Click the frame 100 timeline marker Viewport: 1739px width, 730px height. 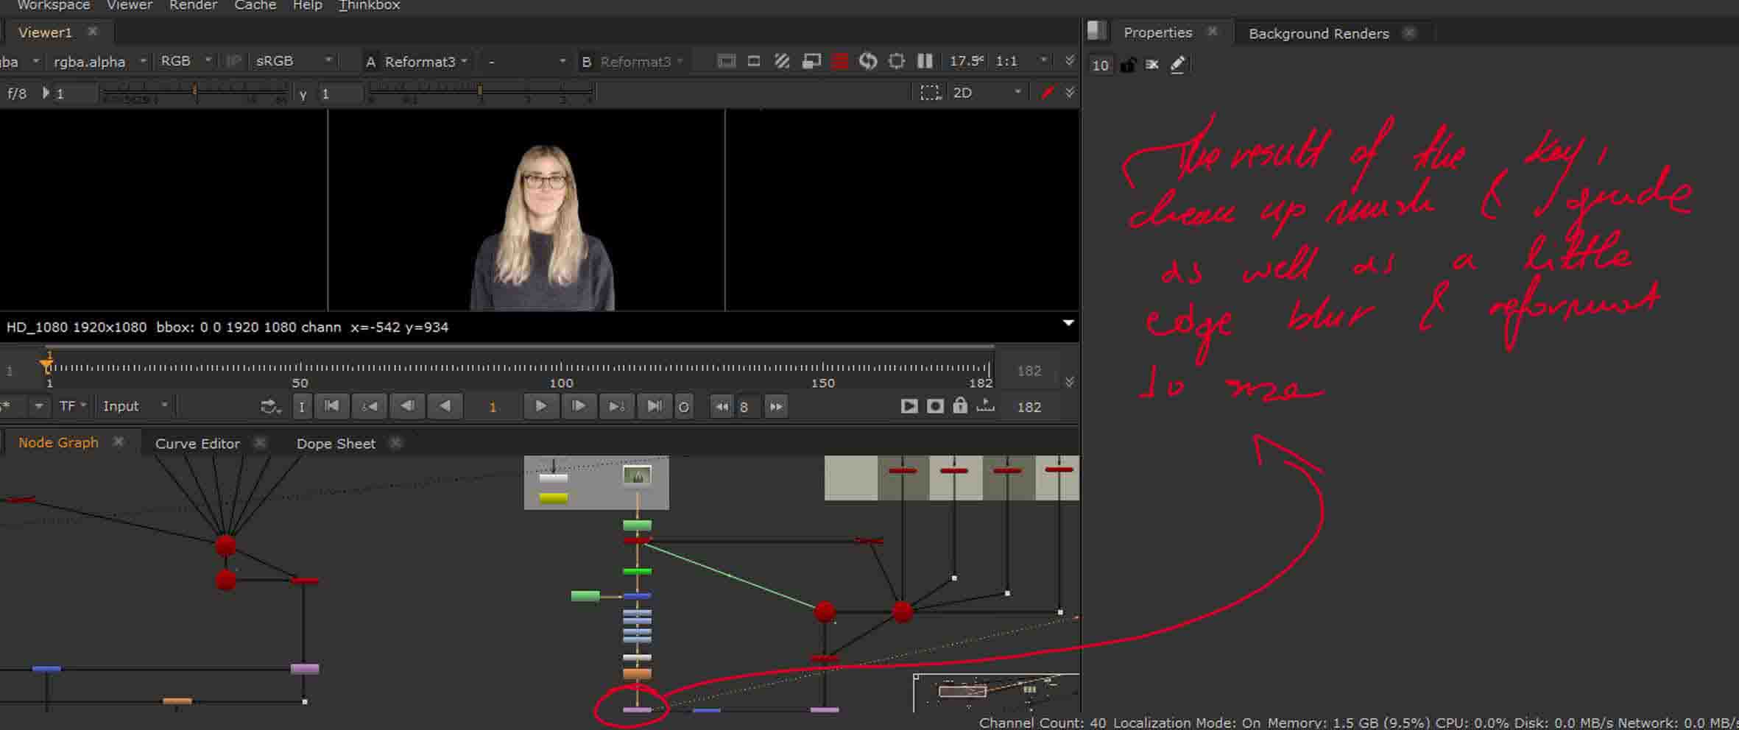point(561,383)
